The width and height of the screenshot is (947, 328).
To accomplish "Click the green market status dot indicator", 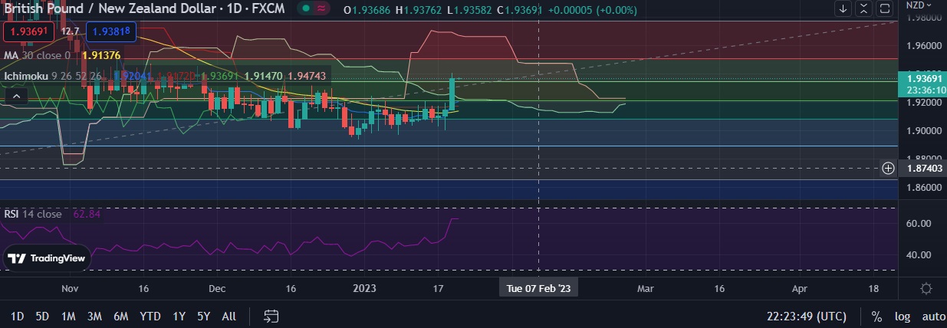I will click(305, 9).
